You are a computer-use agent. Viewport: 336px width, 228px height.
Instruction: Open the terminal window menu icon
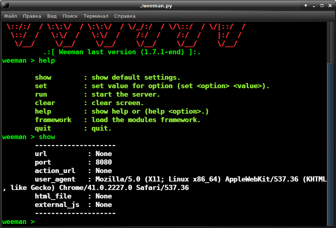tap(5, 6)
